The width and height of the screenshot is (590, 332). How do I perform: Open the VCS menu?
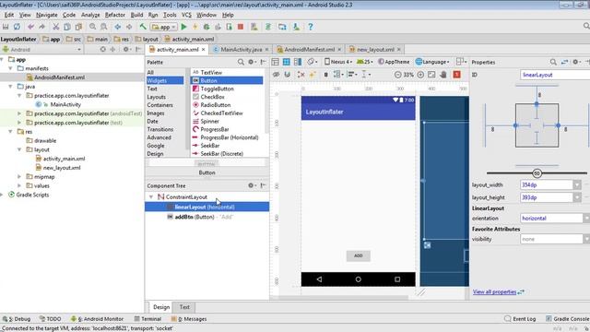(186, 15)
